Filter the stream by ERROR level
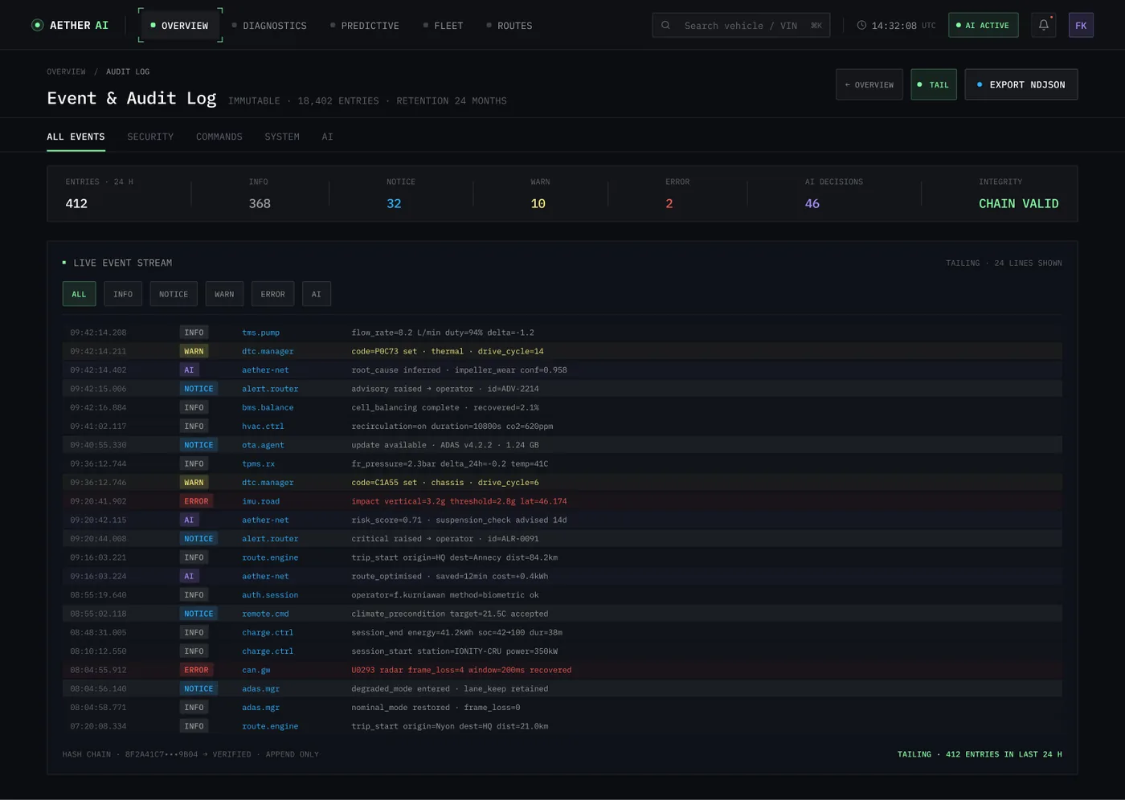 pos(272,294)
